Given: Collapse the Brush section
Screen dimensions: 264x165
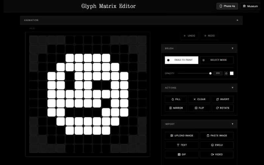Looking at the screenshot, I should (x=232, y=49).
